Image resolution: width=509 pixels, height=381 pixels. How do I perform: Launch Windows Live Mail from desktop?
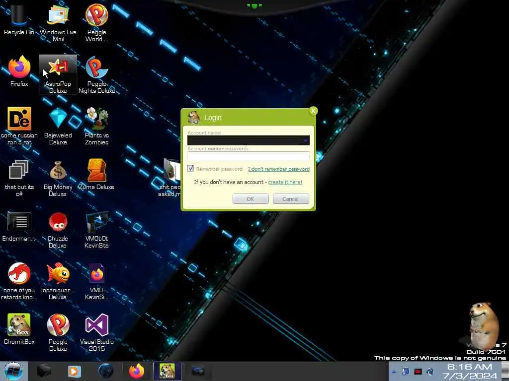coord(58,23)
